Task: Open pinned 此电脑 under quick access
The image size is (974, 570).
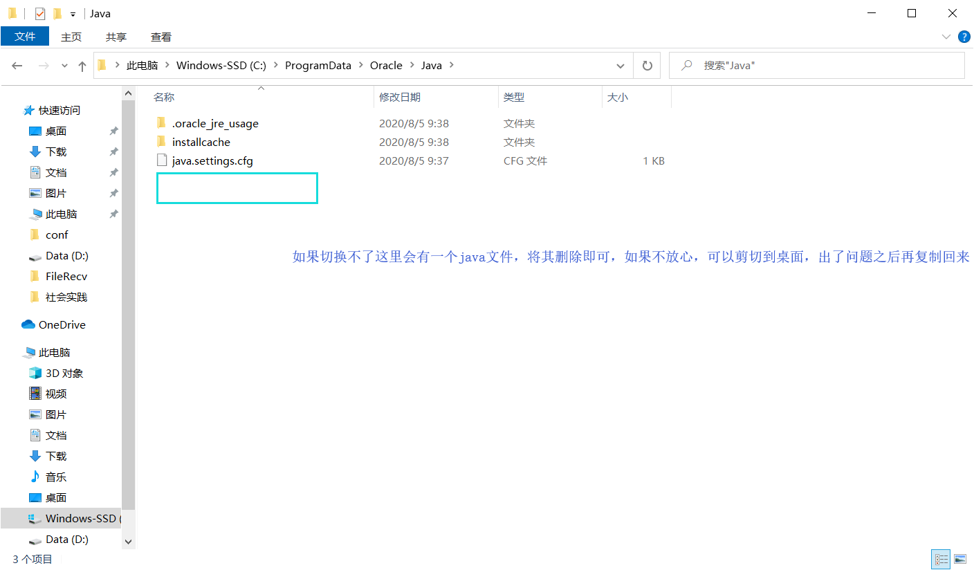Action: pyautogui.click(x=61, y=214)
